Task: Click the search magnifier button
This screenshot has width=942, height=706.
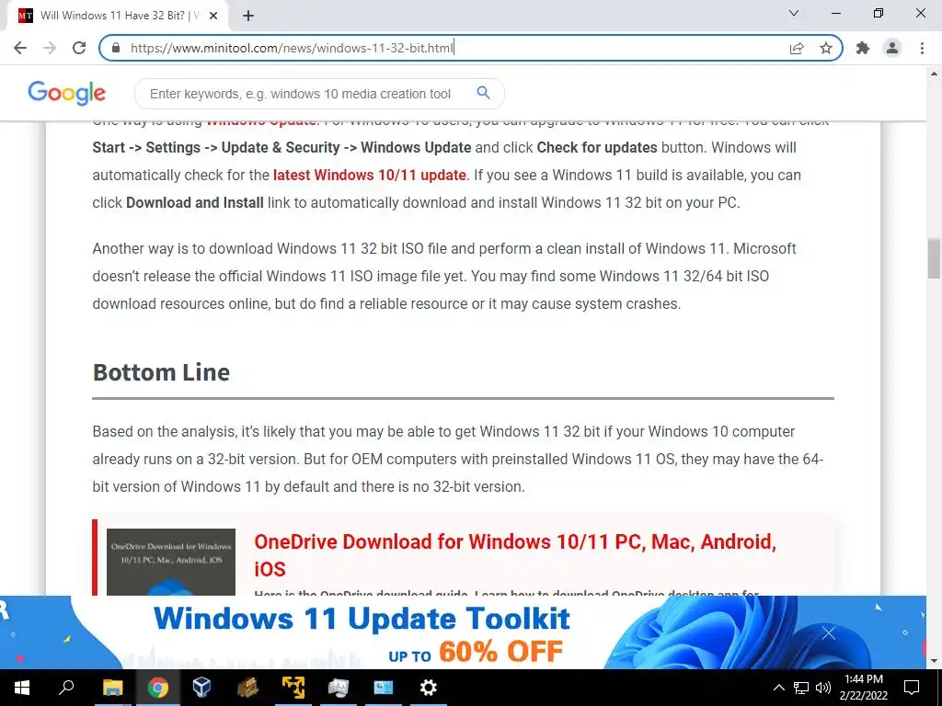Action: coord(483,93)
